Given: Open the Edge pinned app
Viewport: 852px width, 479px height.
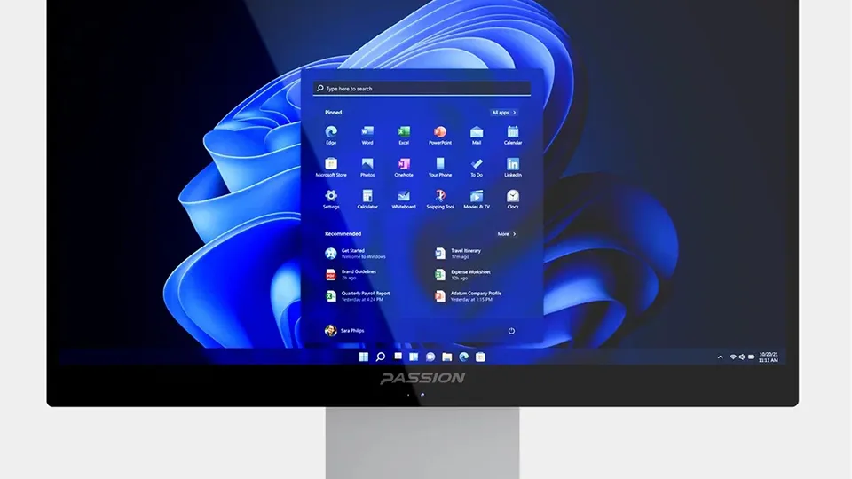Looking at the screenshot, I should [331, 135].
